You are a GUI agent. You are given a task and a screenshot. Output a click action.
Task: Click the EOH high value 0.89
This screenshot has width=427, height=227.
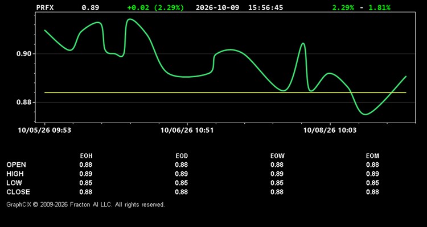[86, 174]
